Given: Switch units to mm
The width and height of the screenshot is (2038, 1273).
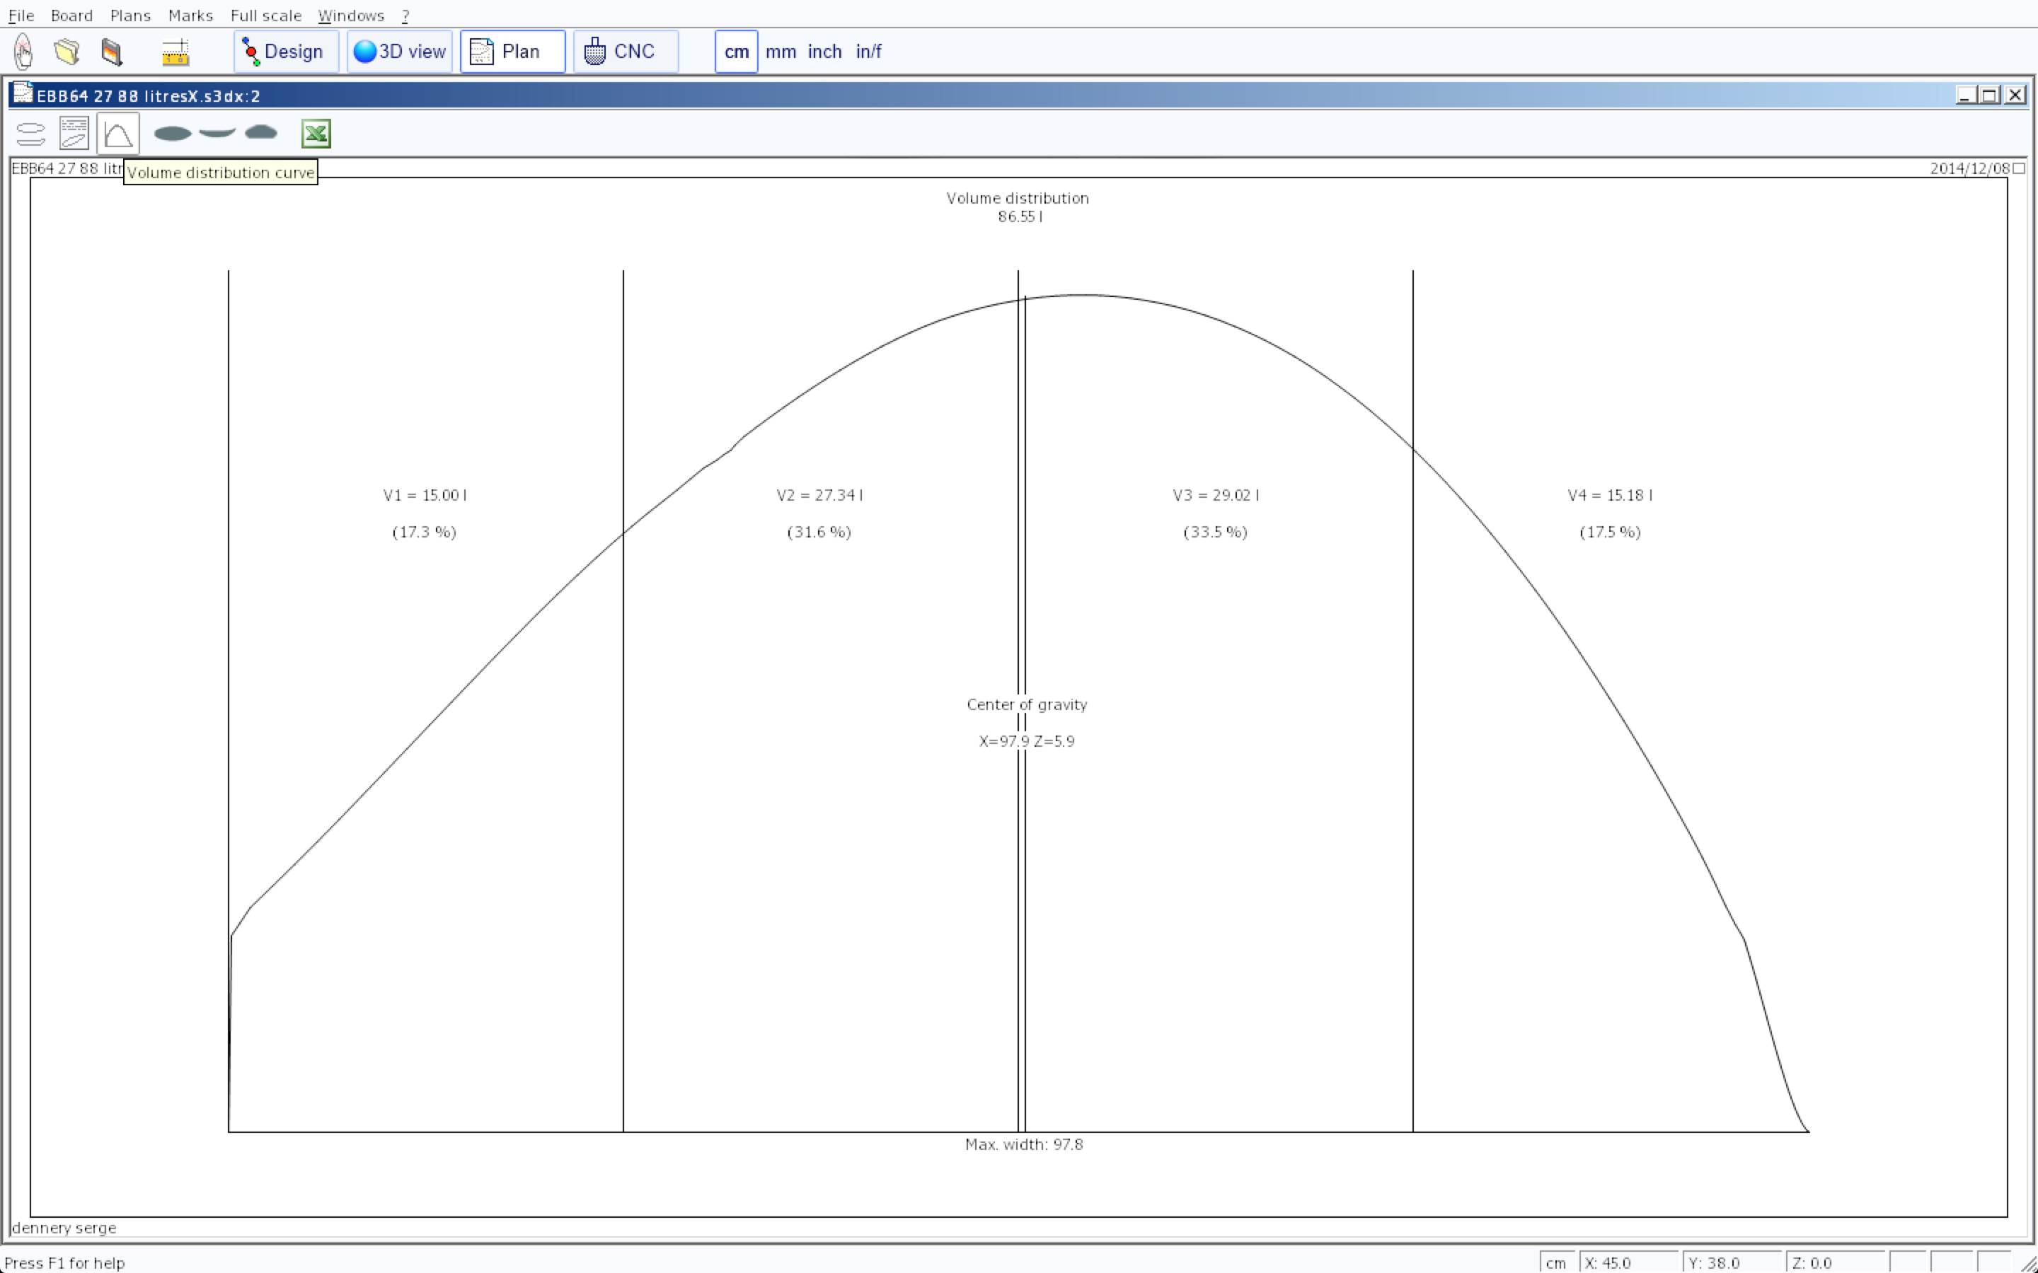Looking at the screenshot, I should point(780,52).
